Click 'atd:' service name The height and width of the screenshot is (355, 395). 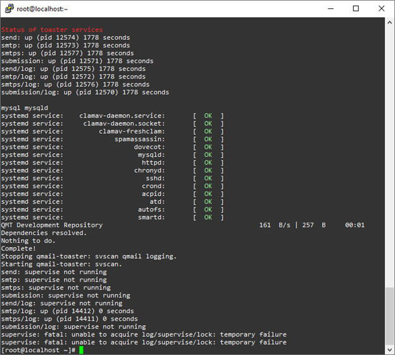point(158,202)
